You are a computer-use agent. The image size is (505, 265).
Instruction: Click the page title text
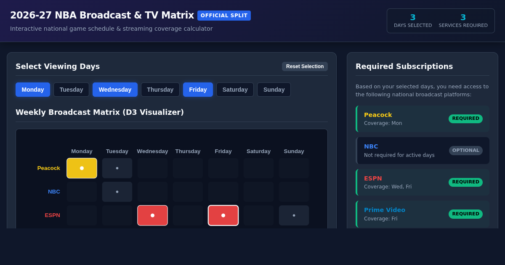coord(102,16)
